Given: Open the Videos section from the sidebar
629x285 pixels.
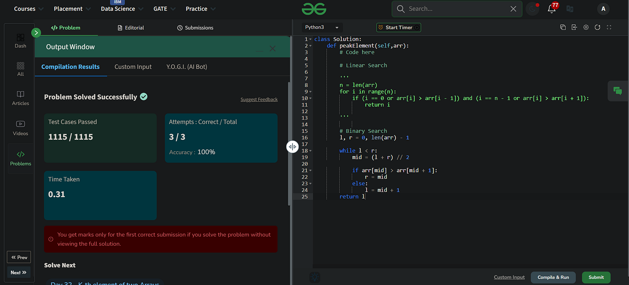Looking at the screenshot, I should [x=20, y=128].
